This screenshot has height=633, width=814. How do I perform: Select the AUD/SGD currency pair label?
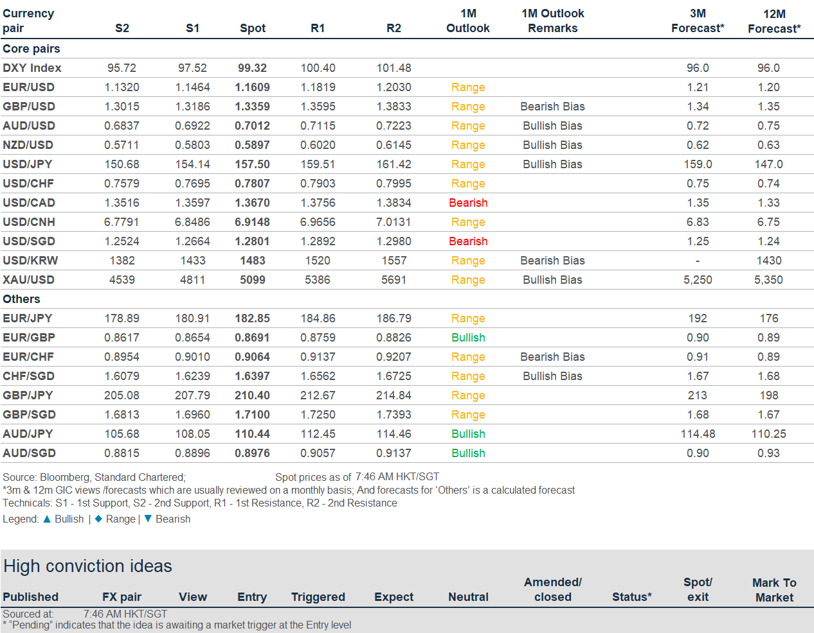click(29, 453)
